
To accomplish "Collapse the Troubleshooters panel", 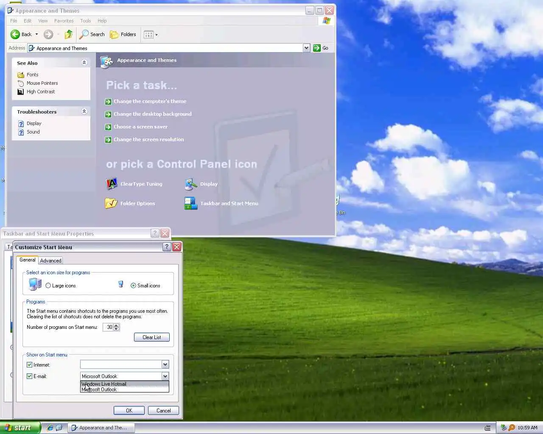I will click(x=84, y=111).
